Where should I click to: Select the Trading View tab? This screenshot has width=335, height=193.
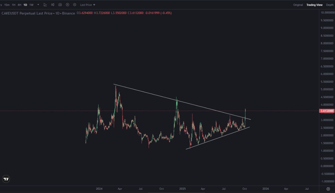pos(314,5)
